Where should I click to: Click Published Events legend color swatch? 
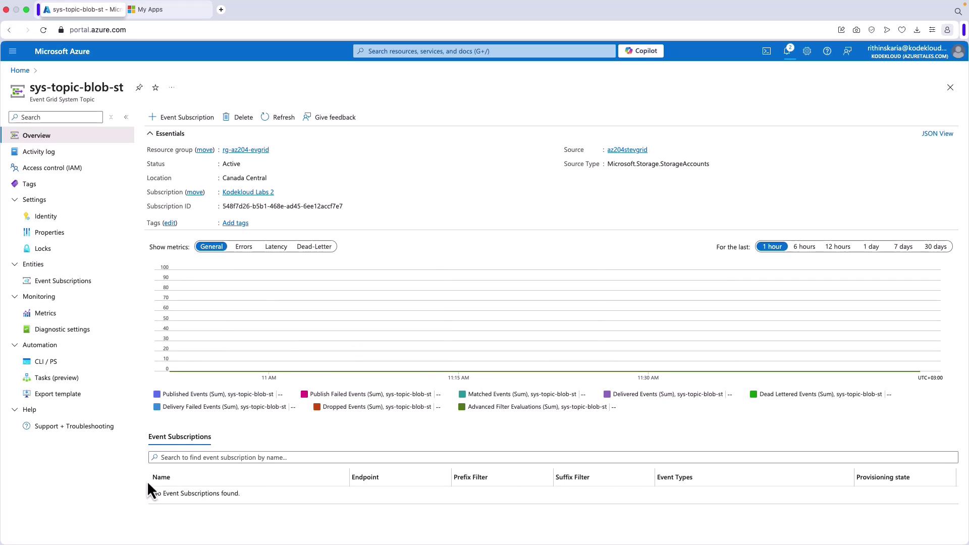(157, 394)
